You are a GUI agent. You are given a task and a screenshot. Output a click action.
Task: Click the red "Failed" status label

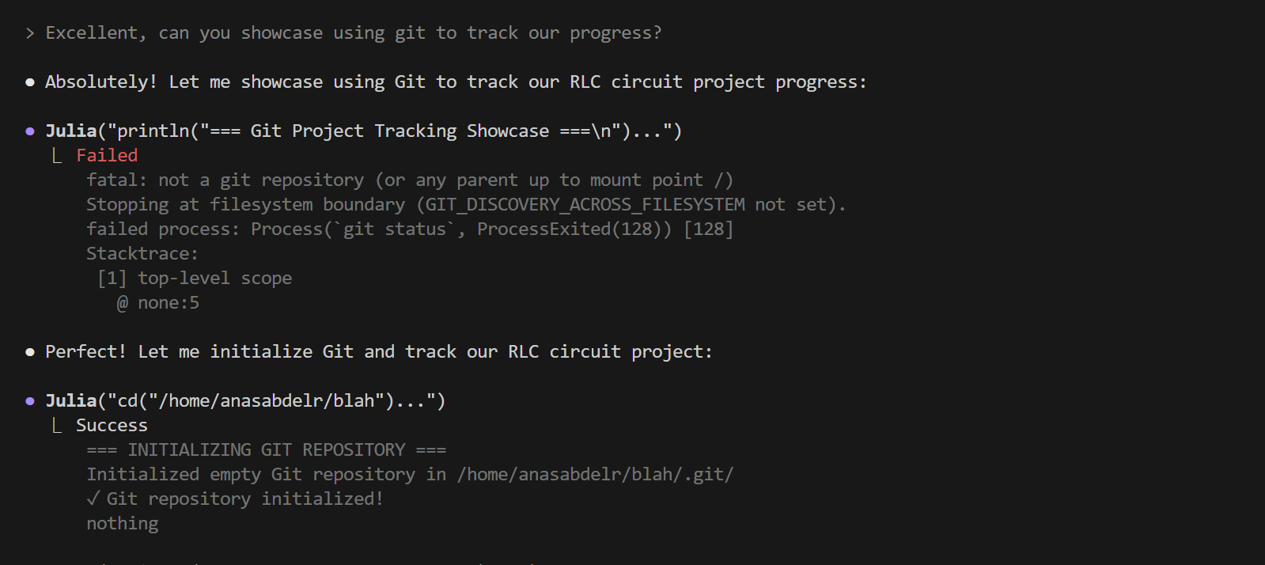pos(107,156)
